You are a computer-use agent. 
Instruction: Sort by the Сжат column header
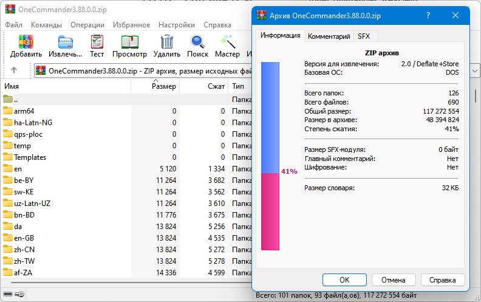(203, 86)
